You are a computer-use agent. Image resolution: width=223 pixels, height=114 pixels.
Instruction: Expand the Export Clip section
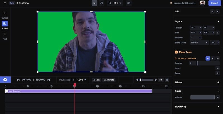(218, 106)
